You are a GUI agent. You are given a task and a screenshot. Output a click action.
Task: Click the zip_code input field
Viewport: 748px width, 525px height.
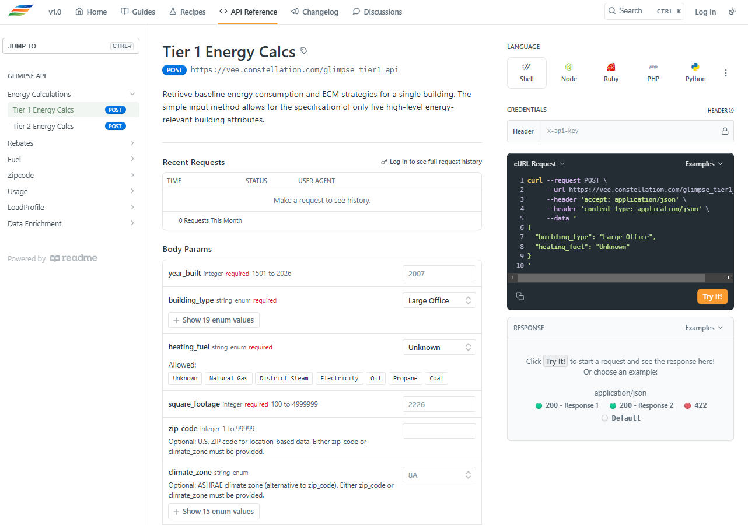pyautogui.click(x=439, y=431)
